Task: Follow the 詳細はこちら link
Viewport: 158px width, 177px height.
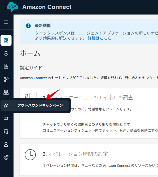Action: tap(99, 38)
